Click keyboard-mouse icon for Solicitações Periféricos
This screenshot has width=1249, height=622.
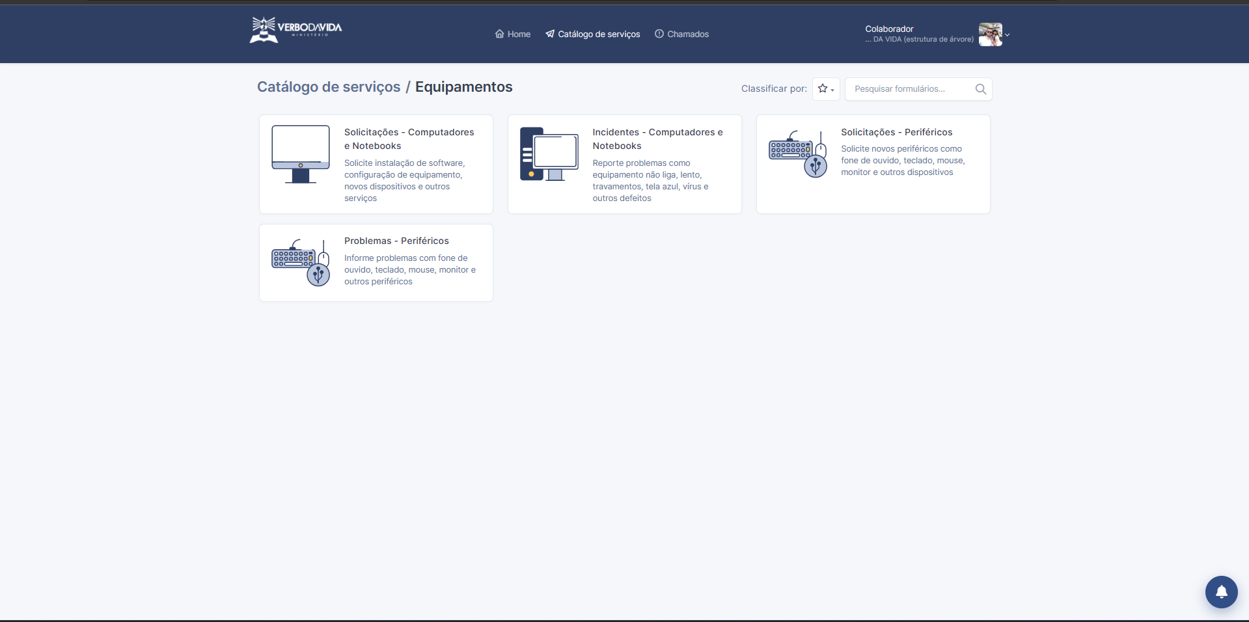point(798,154)
